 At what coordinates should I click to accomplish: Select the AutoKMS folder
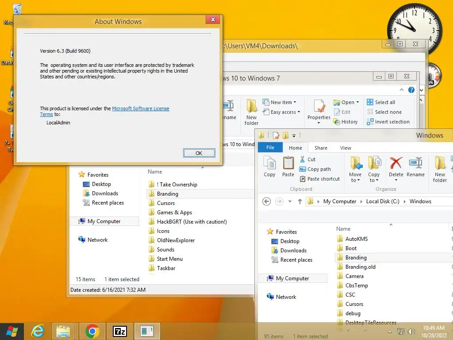coord(357,239)
